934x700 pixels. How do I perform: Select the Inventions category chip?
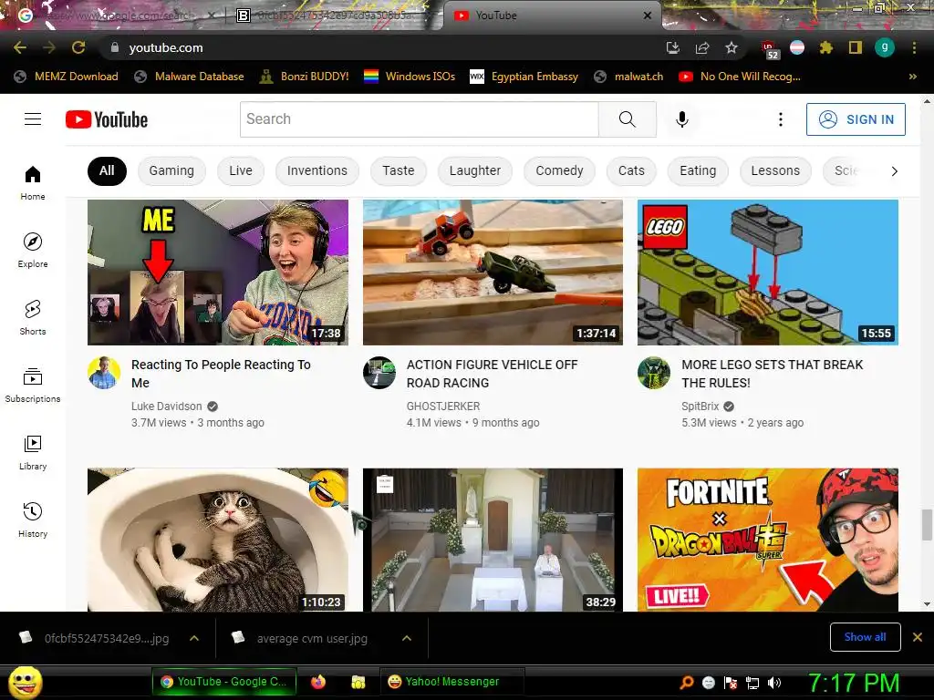coord(317,170)
